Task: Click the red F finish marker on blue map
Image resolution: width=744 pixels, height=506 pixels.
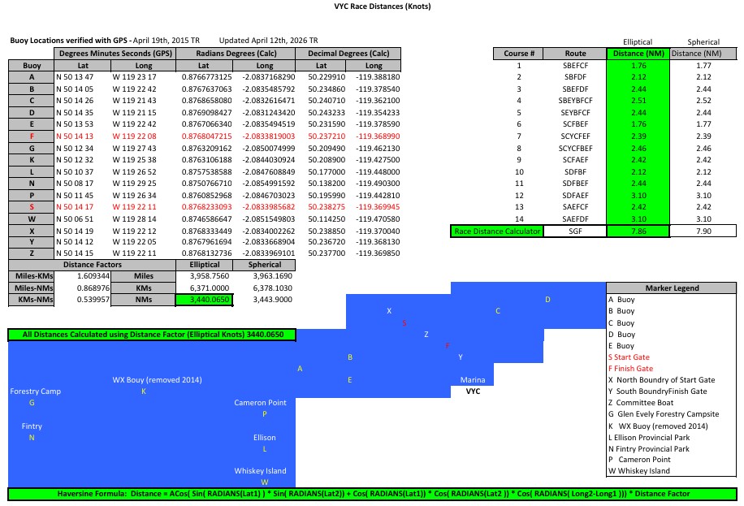Action: point(448,345)
